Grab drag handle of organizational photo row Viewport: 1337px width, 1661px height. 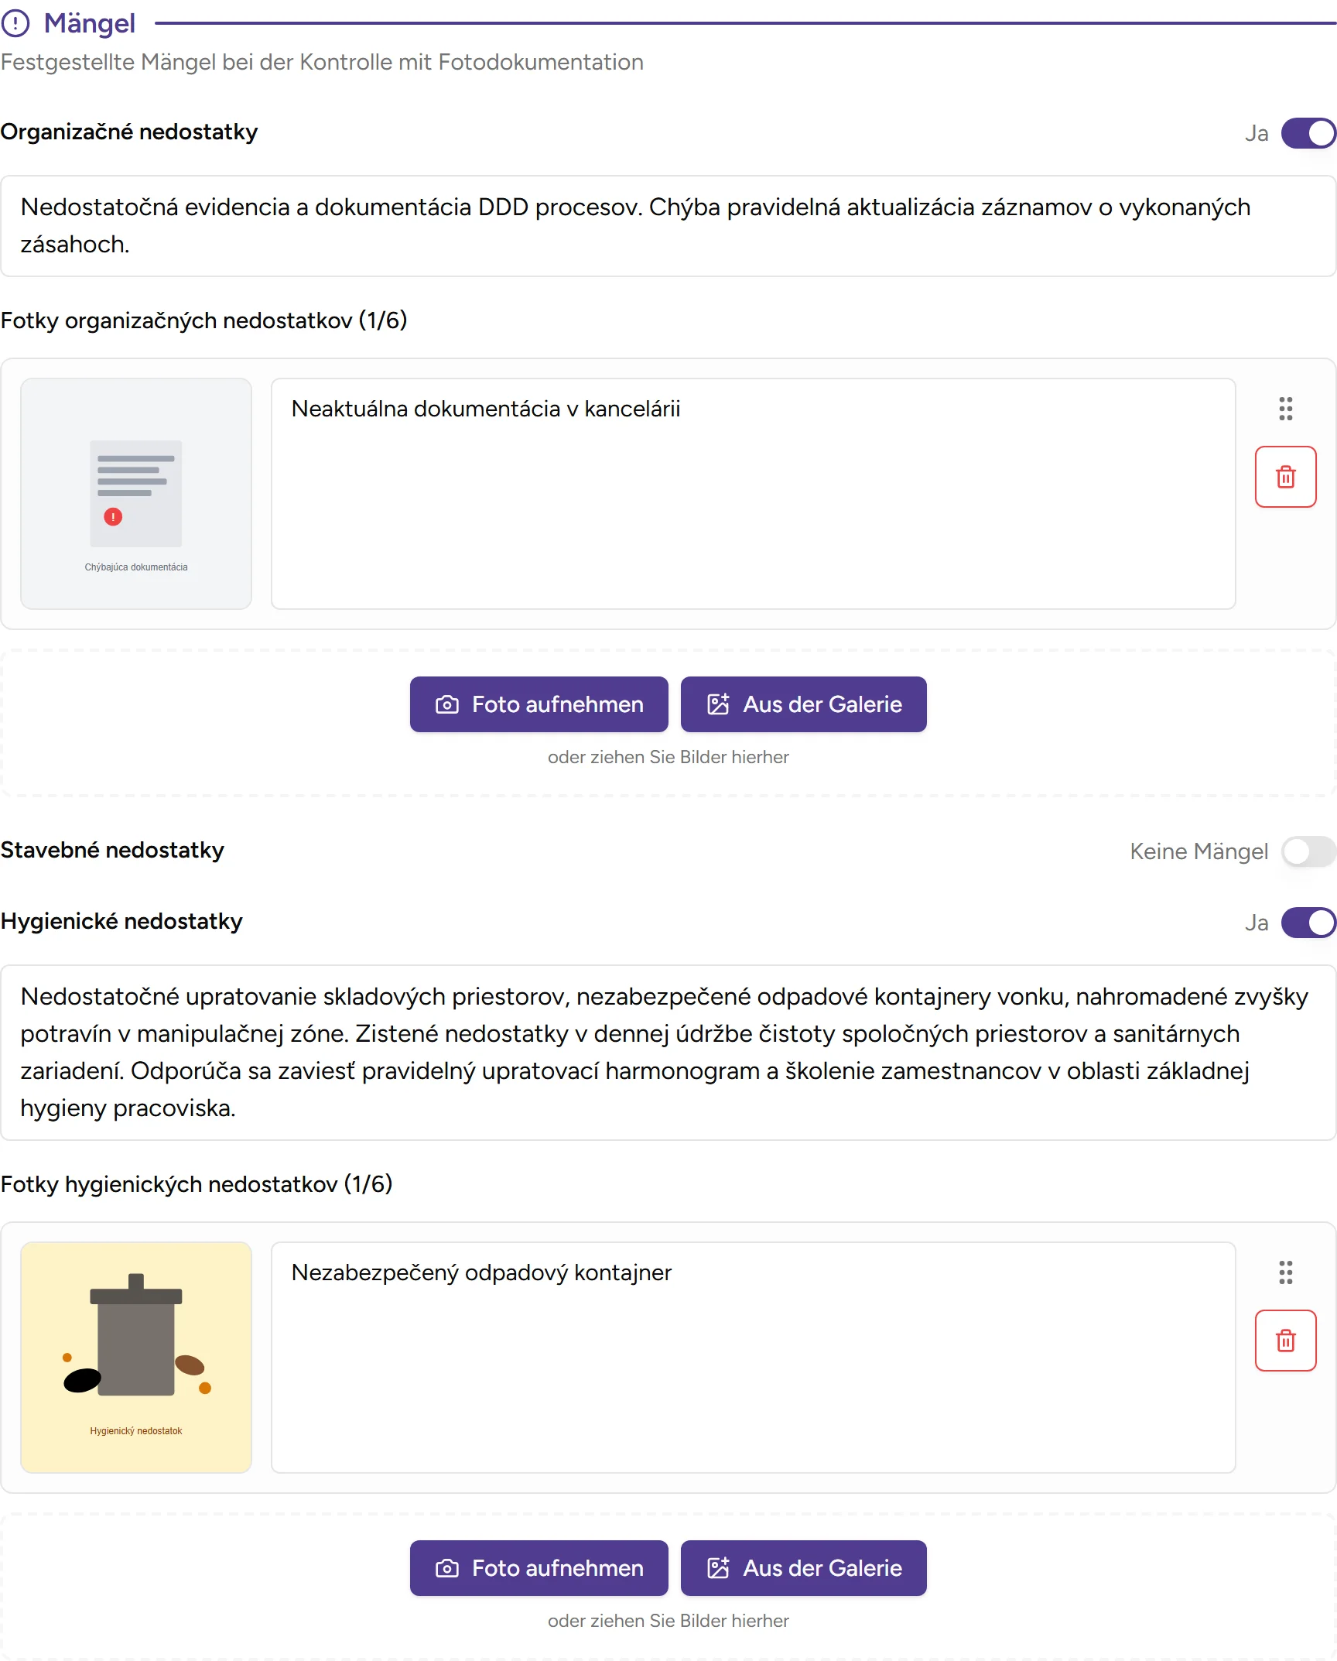(1285, 409)
